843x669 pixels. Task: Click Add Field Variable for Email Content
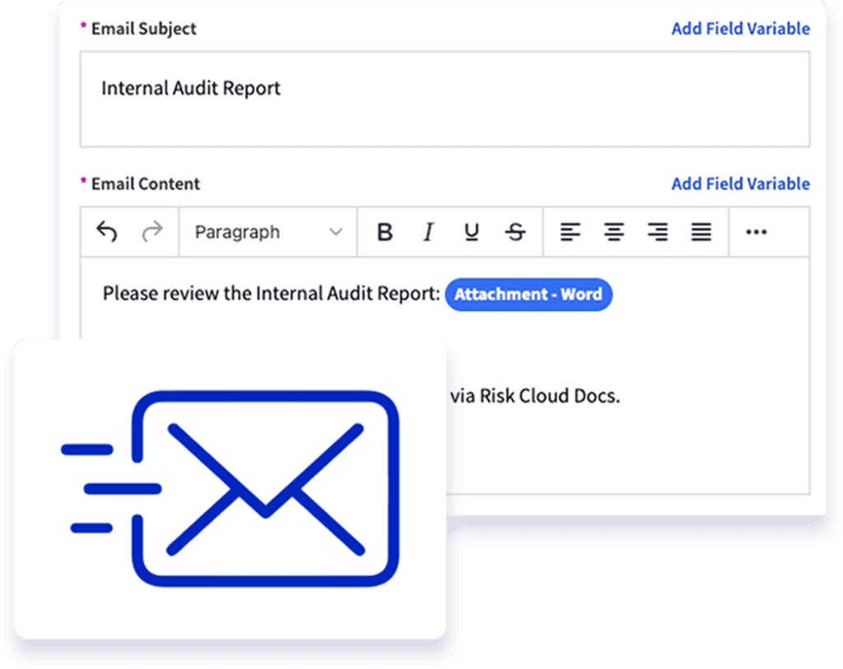(738, 184)
